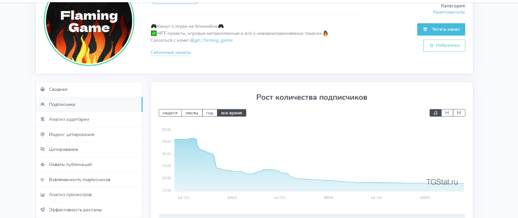This screenshot has height=218, width=518.
Task: Go to Анализ аудитории
Action: pos(89,119)
